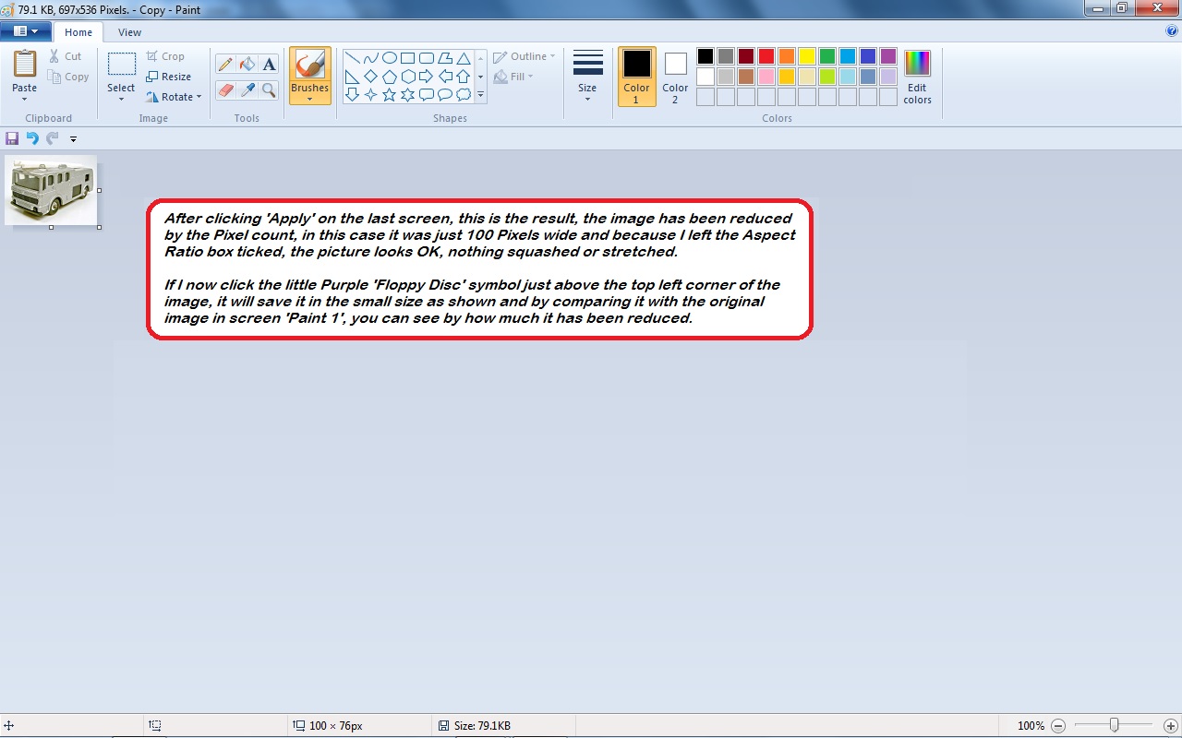Click the Save floppy disc icon
1182x738 pixels.
12,138
